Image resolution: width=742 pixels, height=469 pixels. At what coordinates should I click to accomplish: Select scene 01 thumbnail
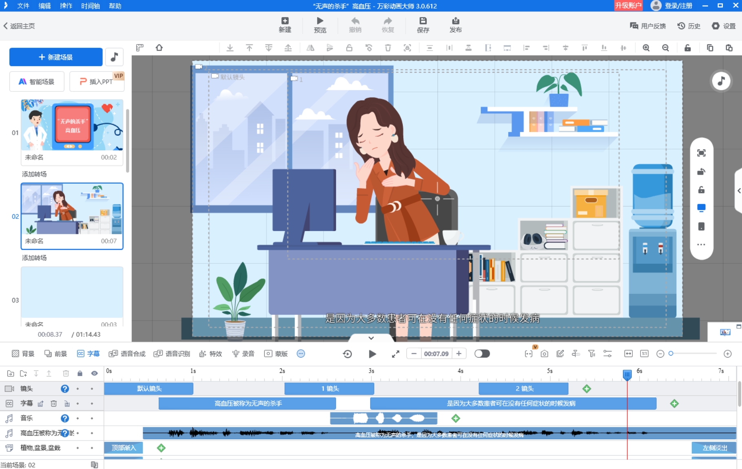(72, 125)
